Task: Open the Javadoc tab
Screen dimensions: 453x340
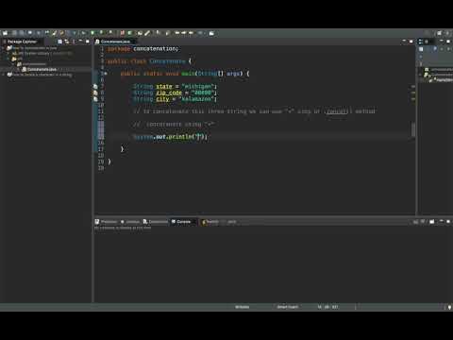Action: [x=130, y=222]
